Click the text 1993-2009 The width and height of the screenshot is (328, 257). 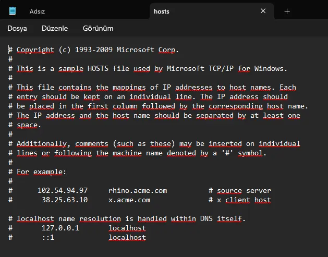(x=94, y=50)
